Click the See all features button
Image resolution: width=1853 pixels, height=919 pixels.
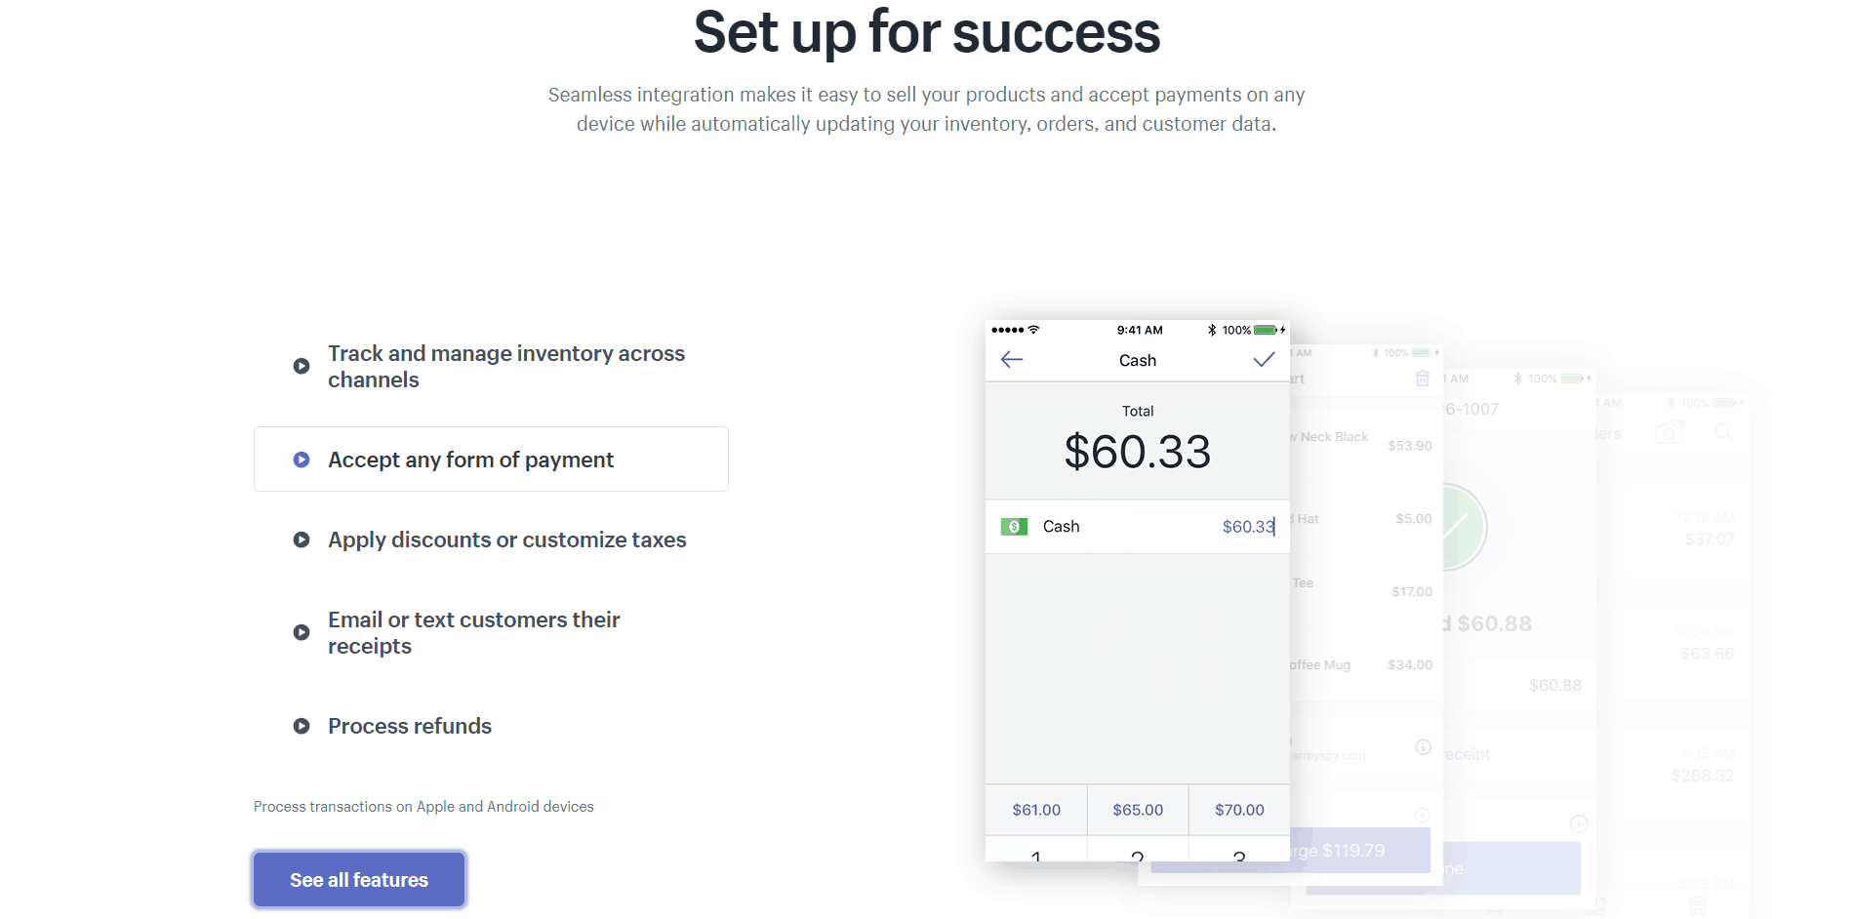[359, 880]
